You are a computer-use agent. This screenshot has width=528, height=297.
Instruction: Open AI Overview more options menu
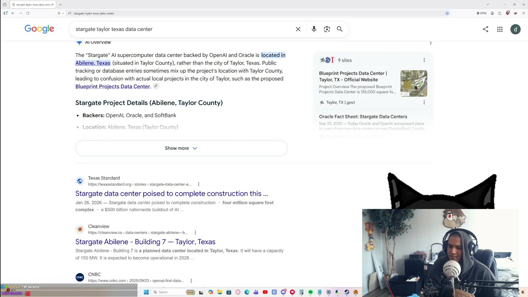click(431, 42)
